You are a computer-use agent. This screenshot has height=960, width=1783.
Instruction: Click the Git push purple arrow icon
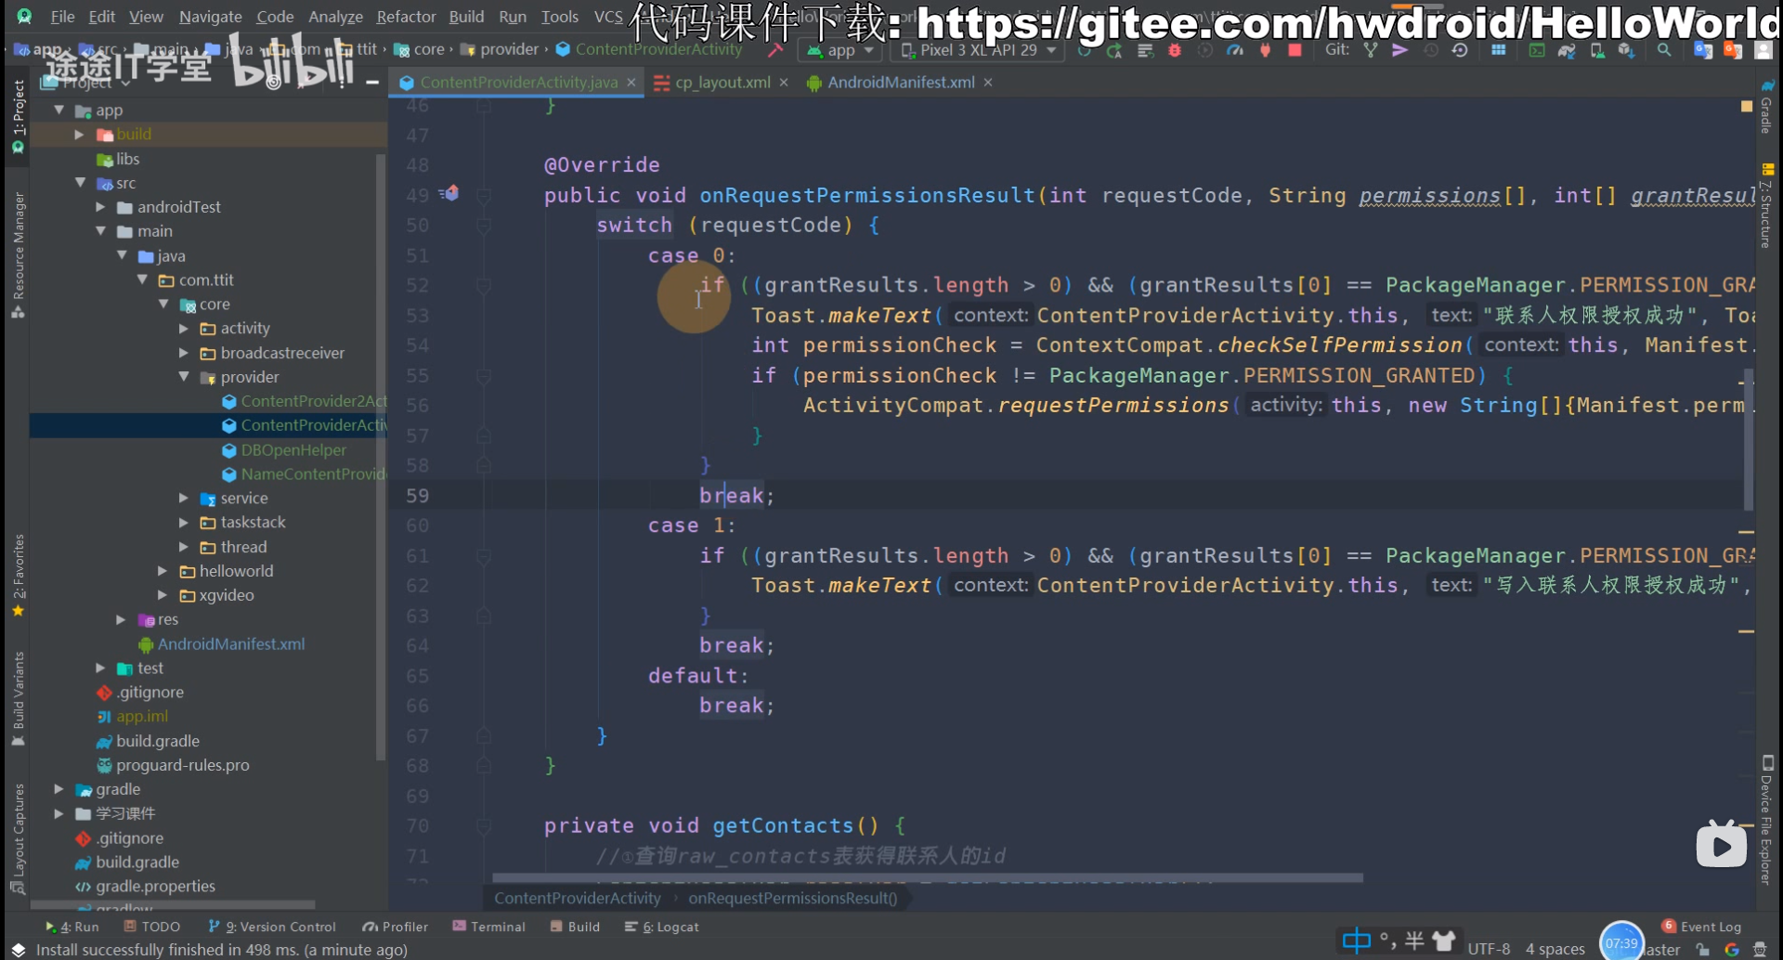pos(1399,50)
